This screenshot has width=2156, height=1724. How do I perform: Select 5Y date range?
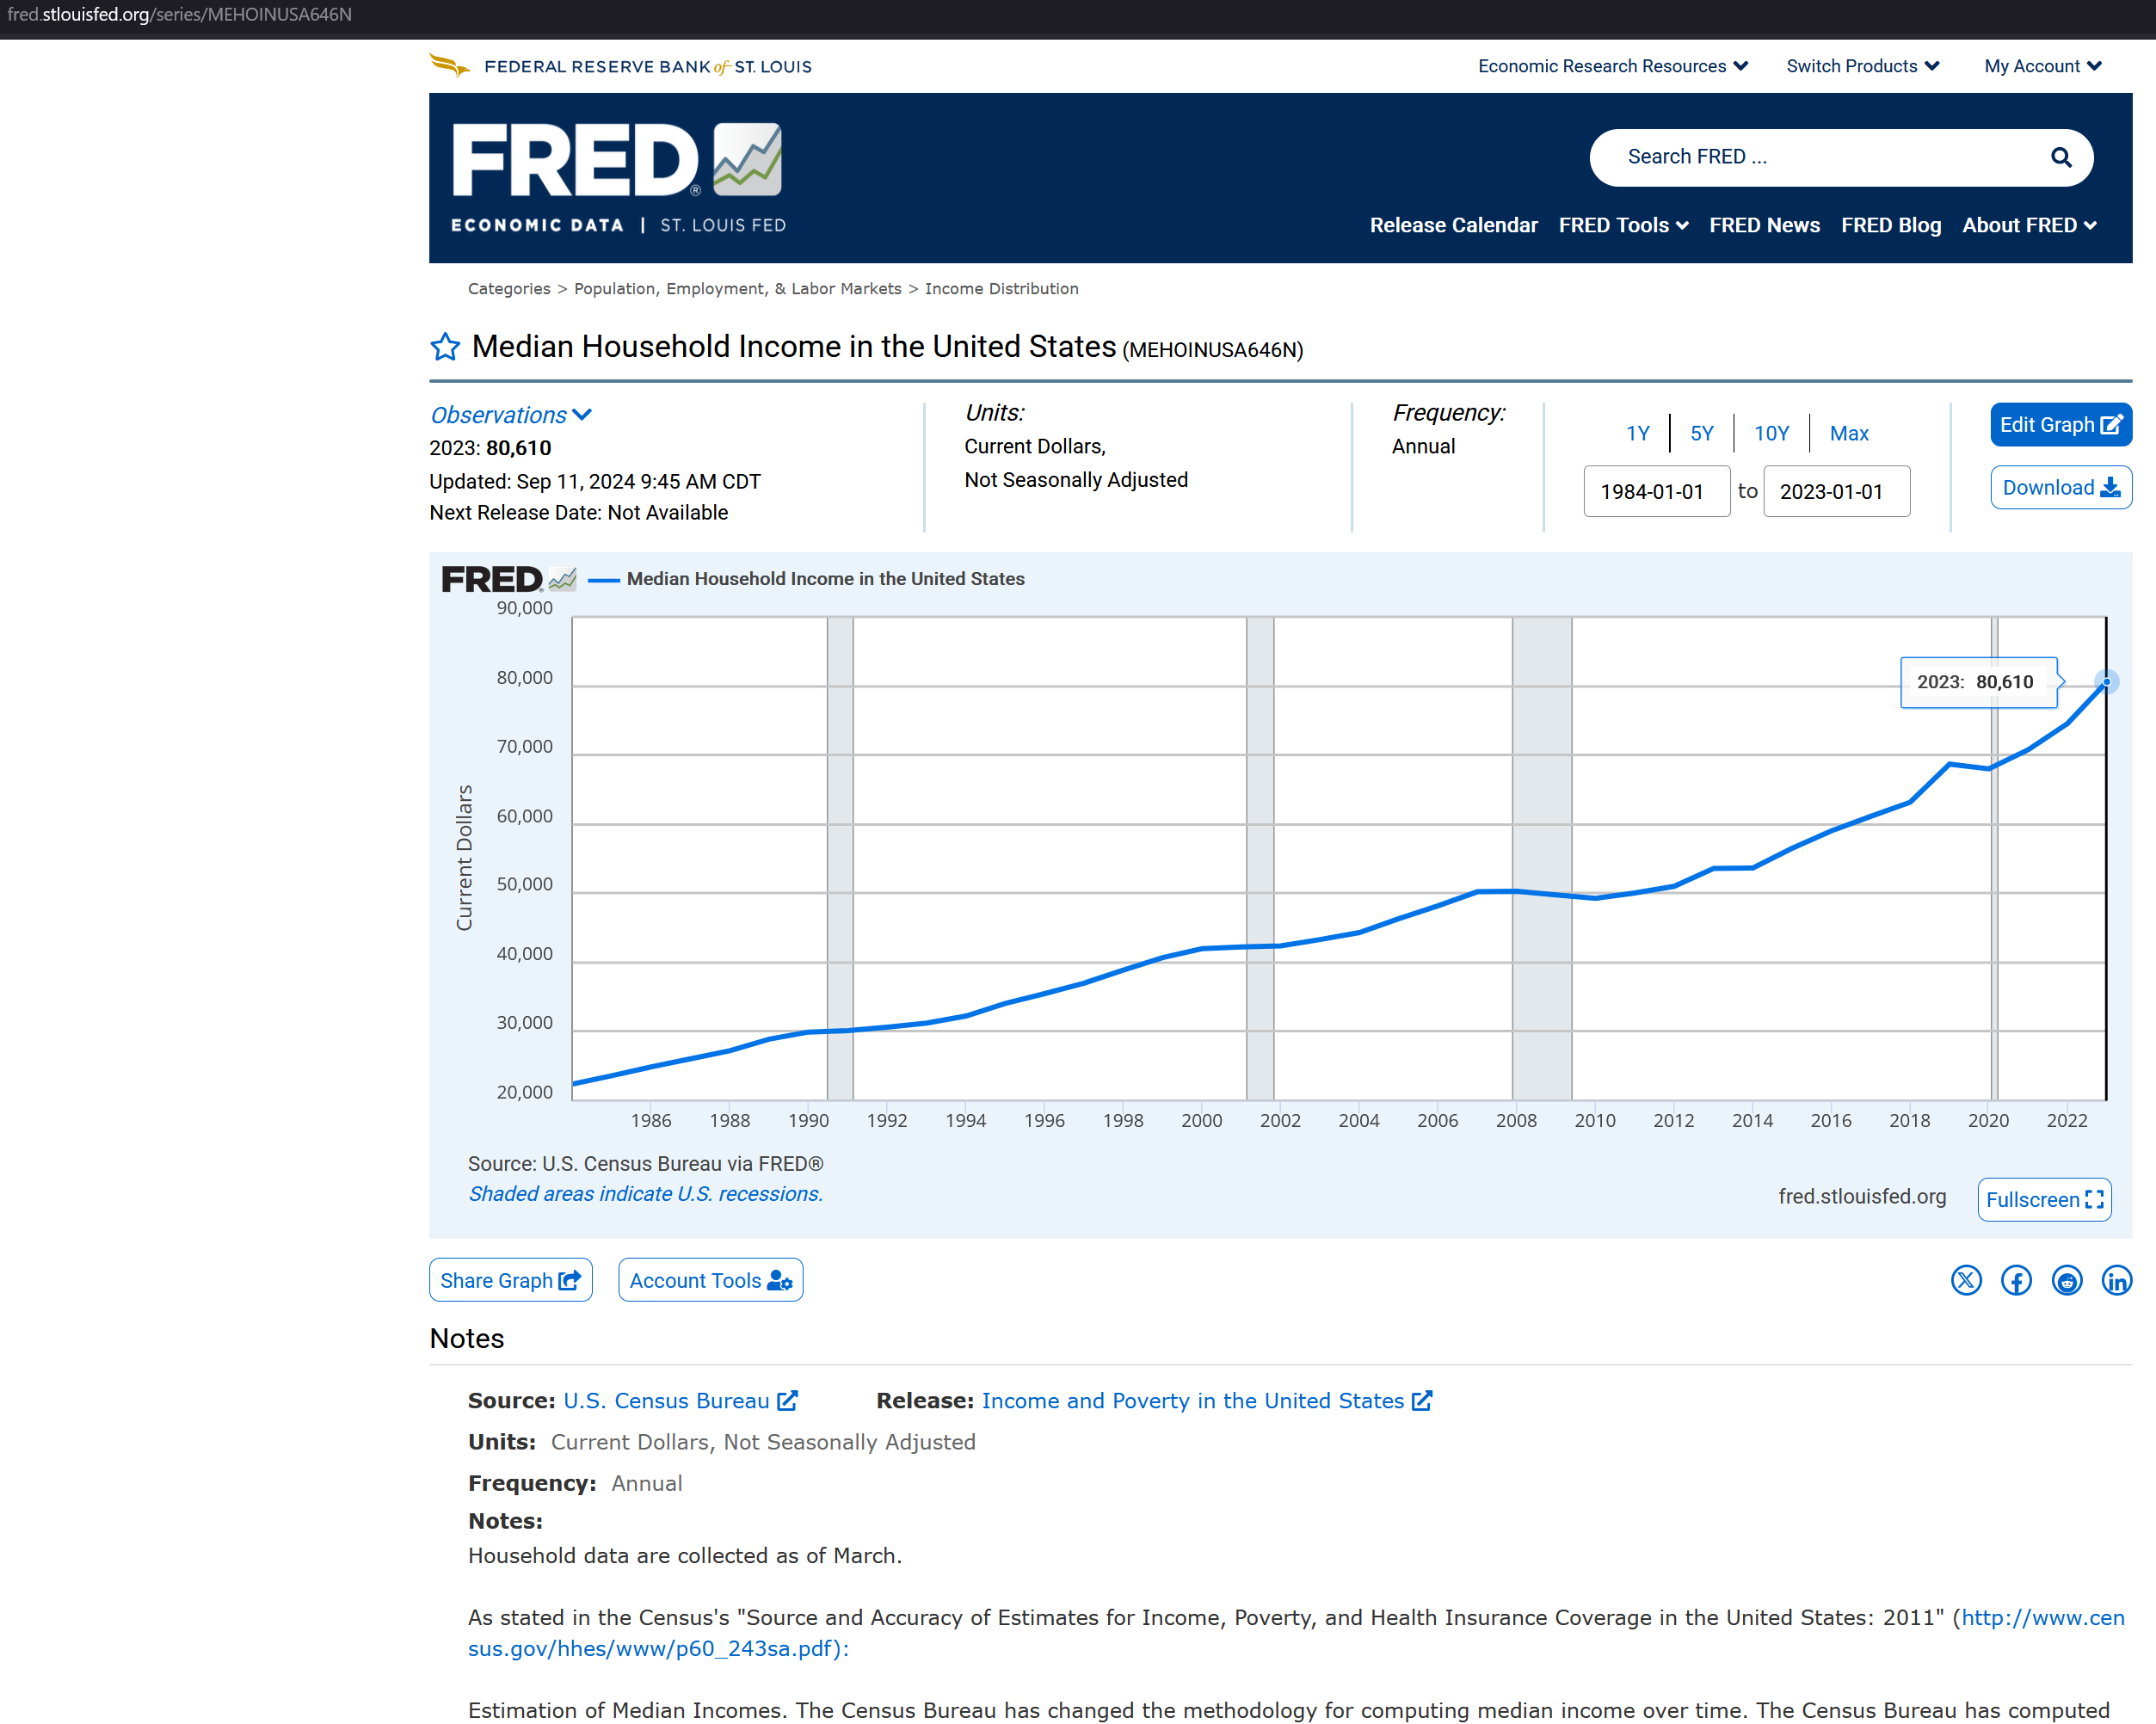coord(1701,433)
